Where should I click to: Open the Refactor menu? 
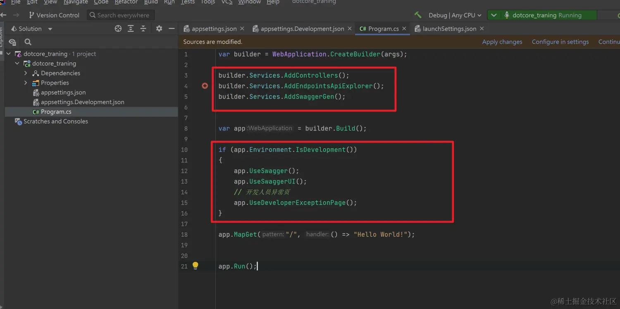(126, 2)
